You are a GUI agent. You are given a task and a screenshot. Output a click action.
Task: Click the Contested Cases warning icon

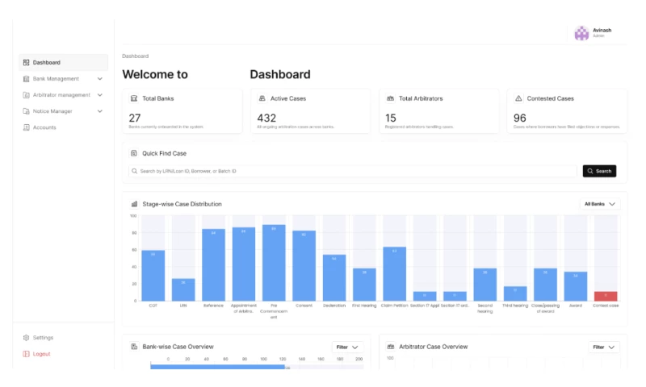518,98
